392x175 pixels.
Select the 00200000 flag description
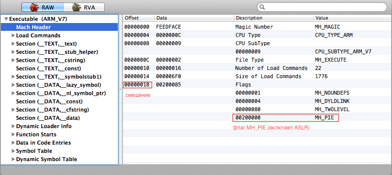[x=248, y=117]
